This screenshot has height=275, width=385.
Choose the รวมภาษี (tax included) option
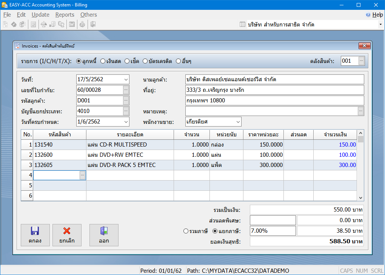(x=186, y=231)
